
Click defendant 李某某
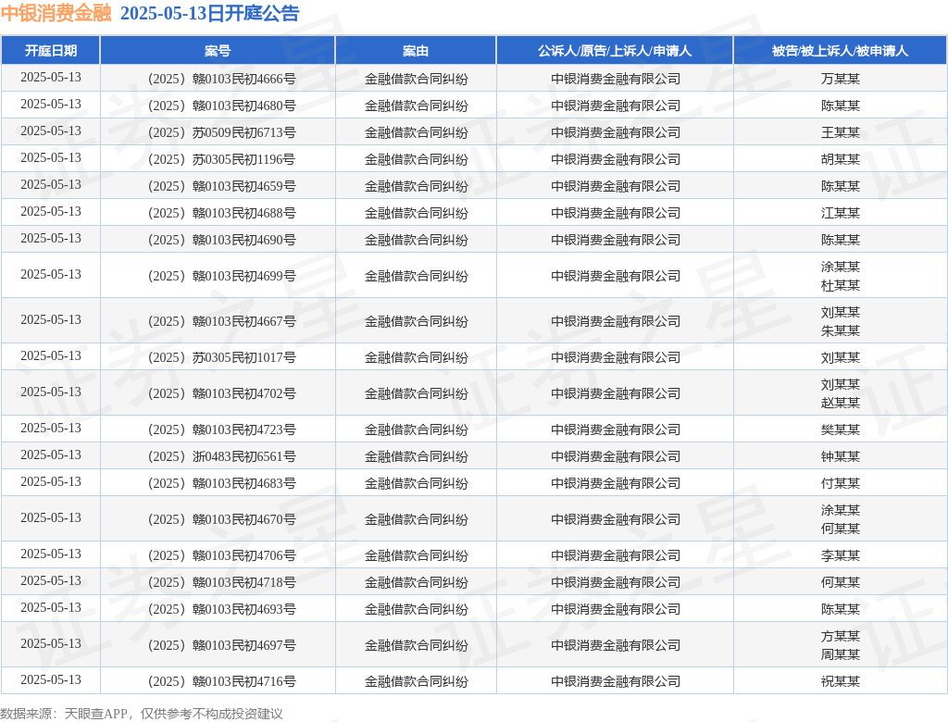841,555
